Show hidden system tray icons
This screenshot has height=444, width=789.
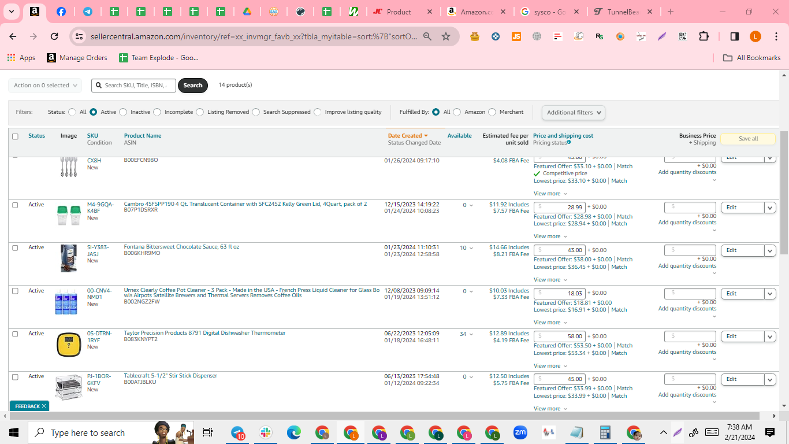click(663, 432)
